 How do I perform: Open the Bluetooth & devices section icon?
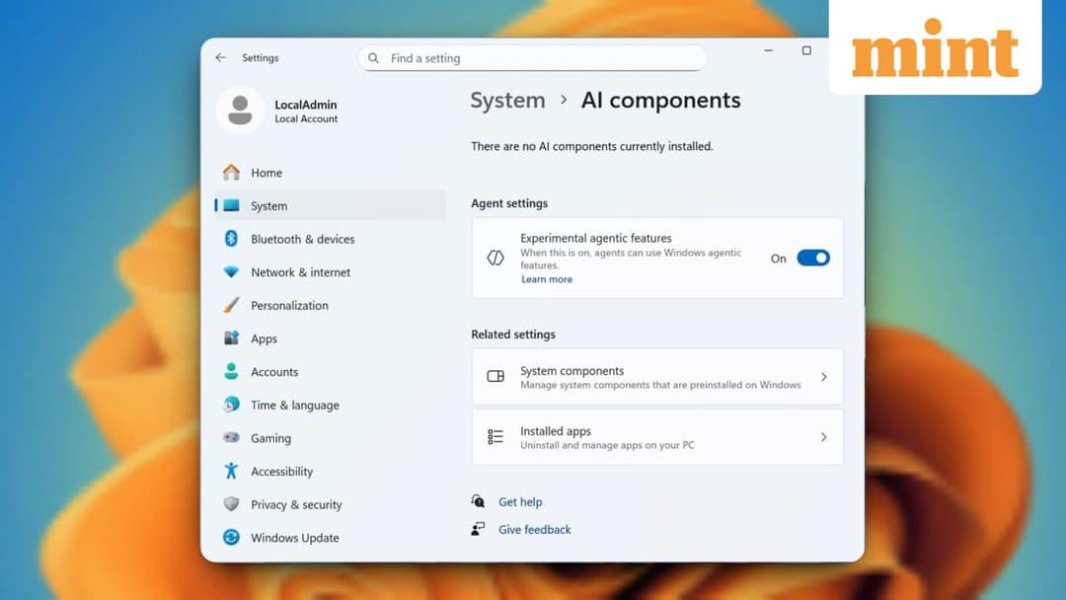pos(230,239)
